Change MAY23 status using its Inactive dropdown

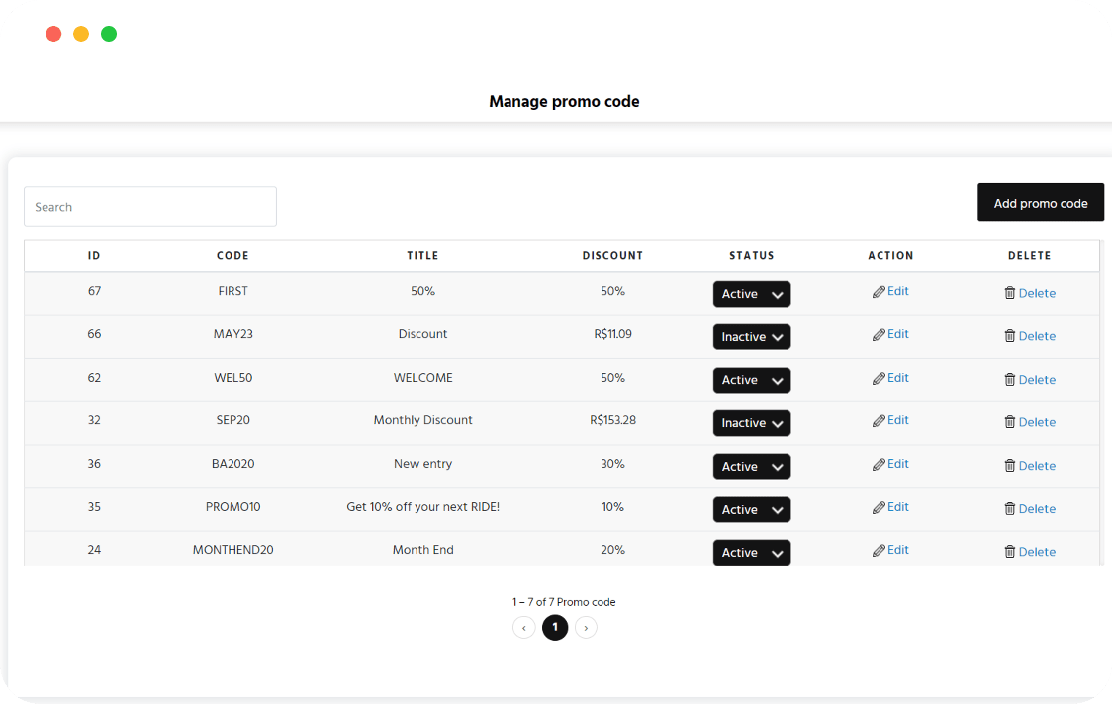click(752, 336)
